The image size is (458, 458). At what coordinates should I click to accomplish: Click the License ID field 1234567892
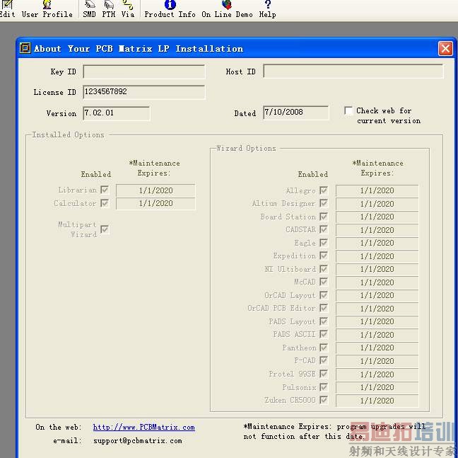point(144,92)
